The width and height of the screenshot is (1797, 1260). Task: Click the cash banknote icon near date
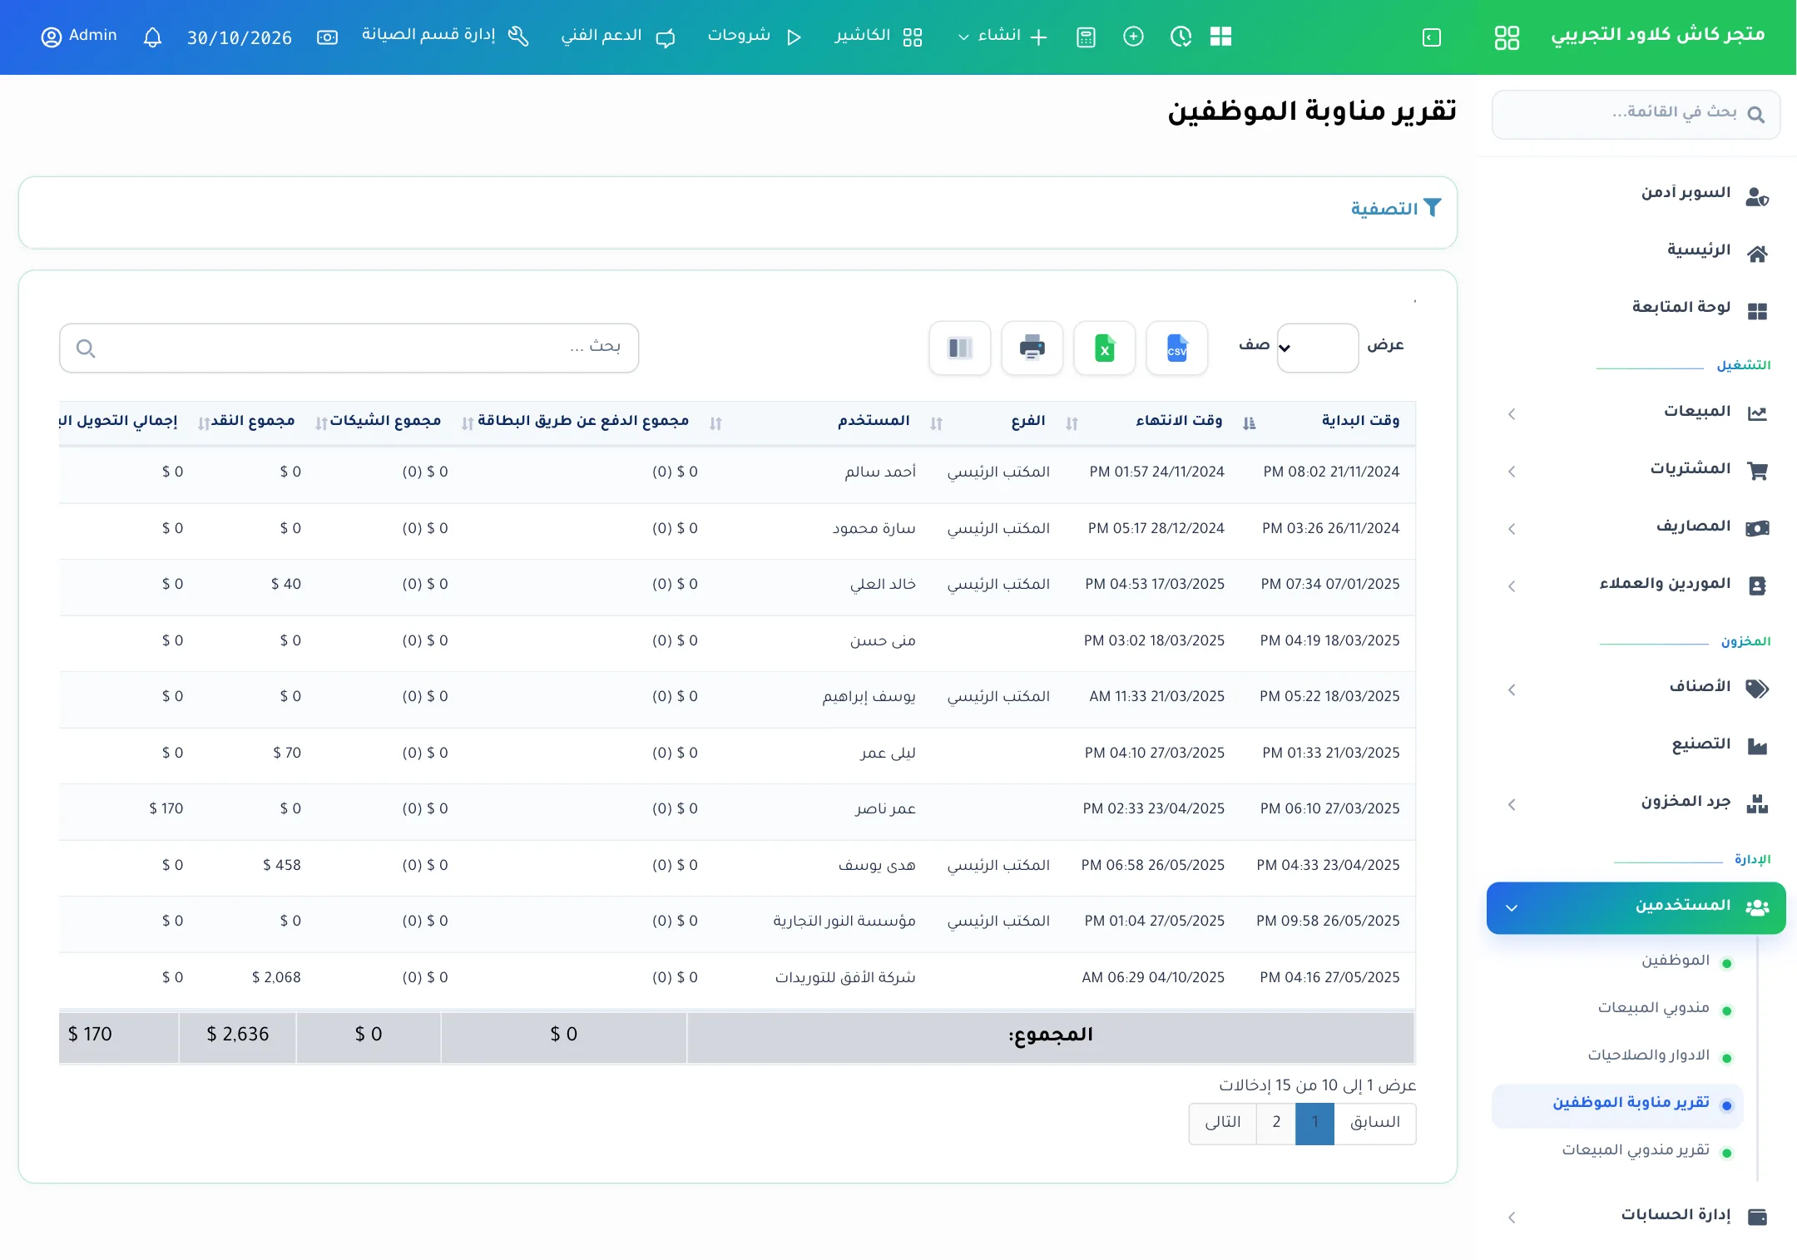click(x=327, y=37)
